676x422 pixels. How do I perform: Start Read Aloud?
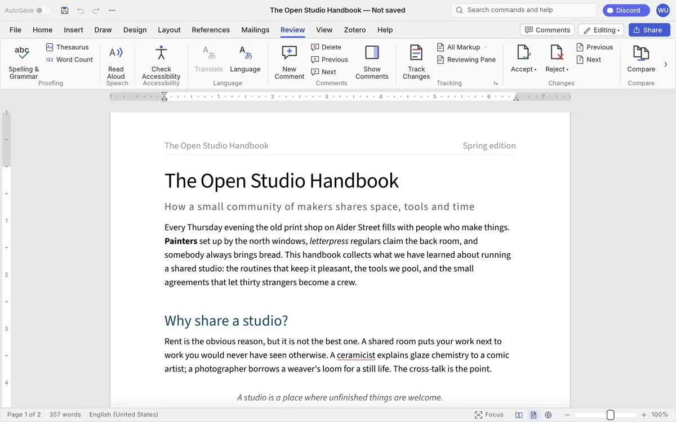click(116, 62)
